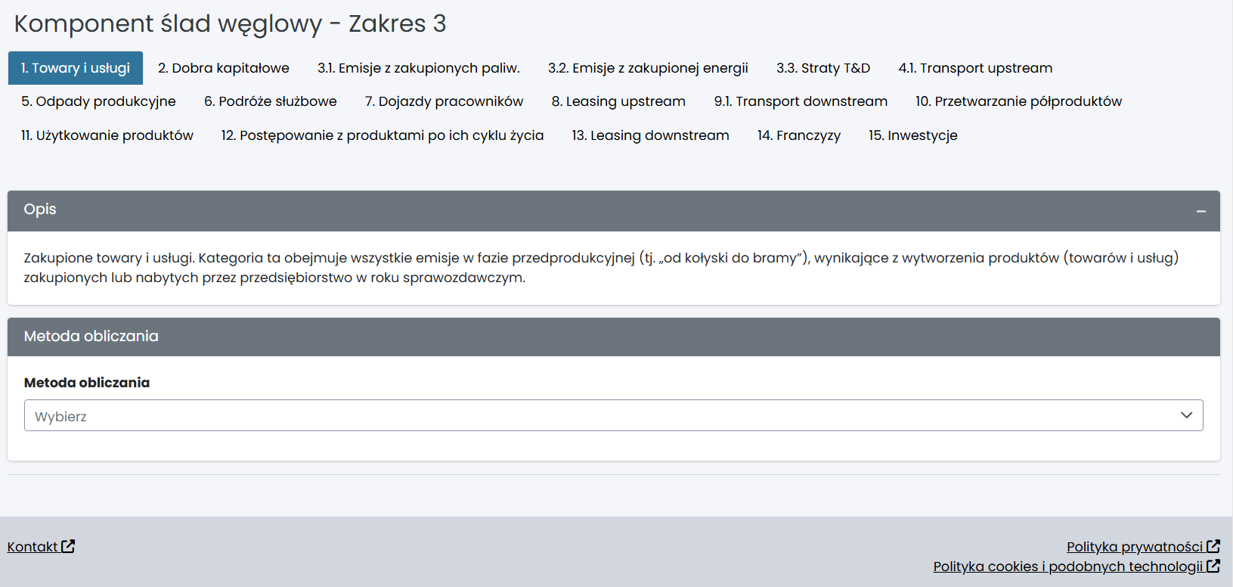This screenshot has height=587, width=1233.
Task: Click the Polityka prywatności external link icon
Action: pos(1213,546)
